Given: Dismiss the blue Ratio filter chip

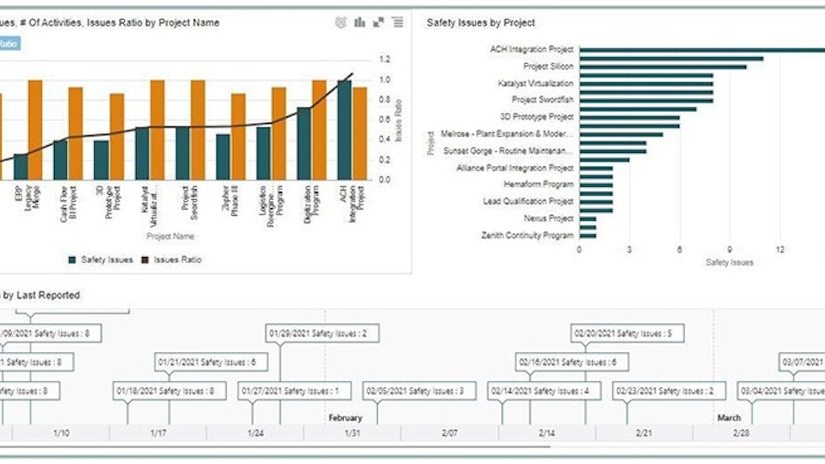Looking at the screenshot, I should point(10,44).
